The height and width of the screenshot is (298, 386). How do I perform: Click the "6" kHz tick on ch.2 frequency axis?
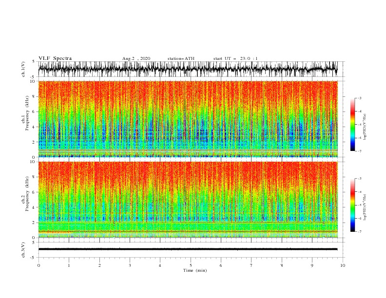[34, 192]
